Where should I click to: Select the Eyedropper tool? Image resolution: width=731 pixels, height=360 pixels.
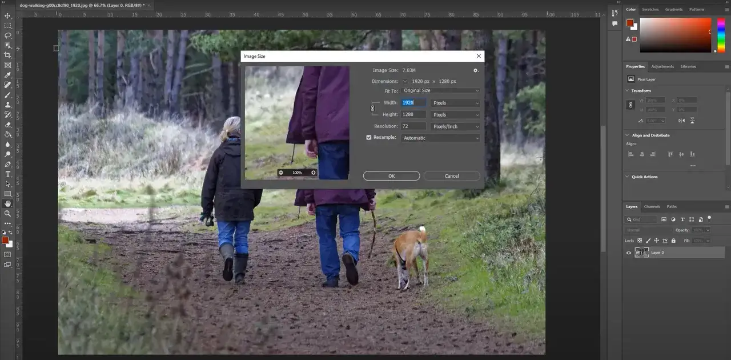coord(8,75)
